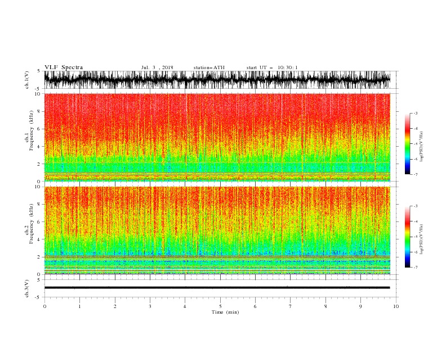This screenshot has height=344, width=446.
Task: Select the "start UT = 10:30:1" text
Action: coord(272,67)
